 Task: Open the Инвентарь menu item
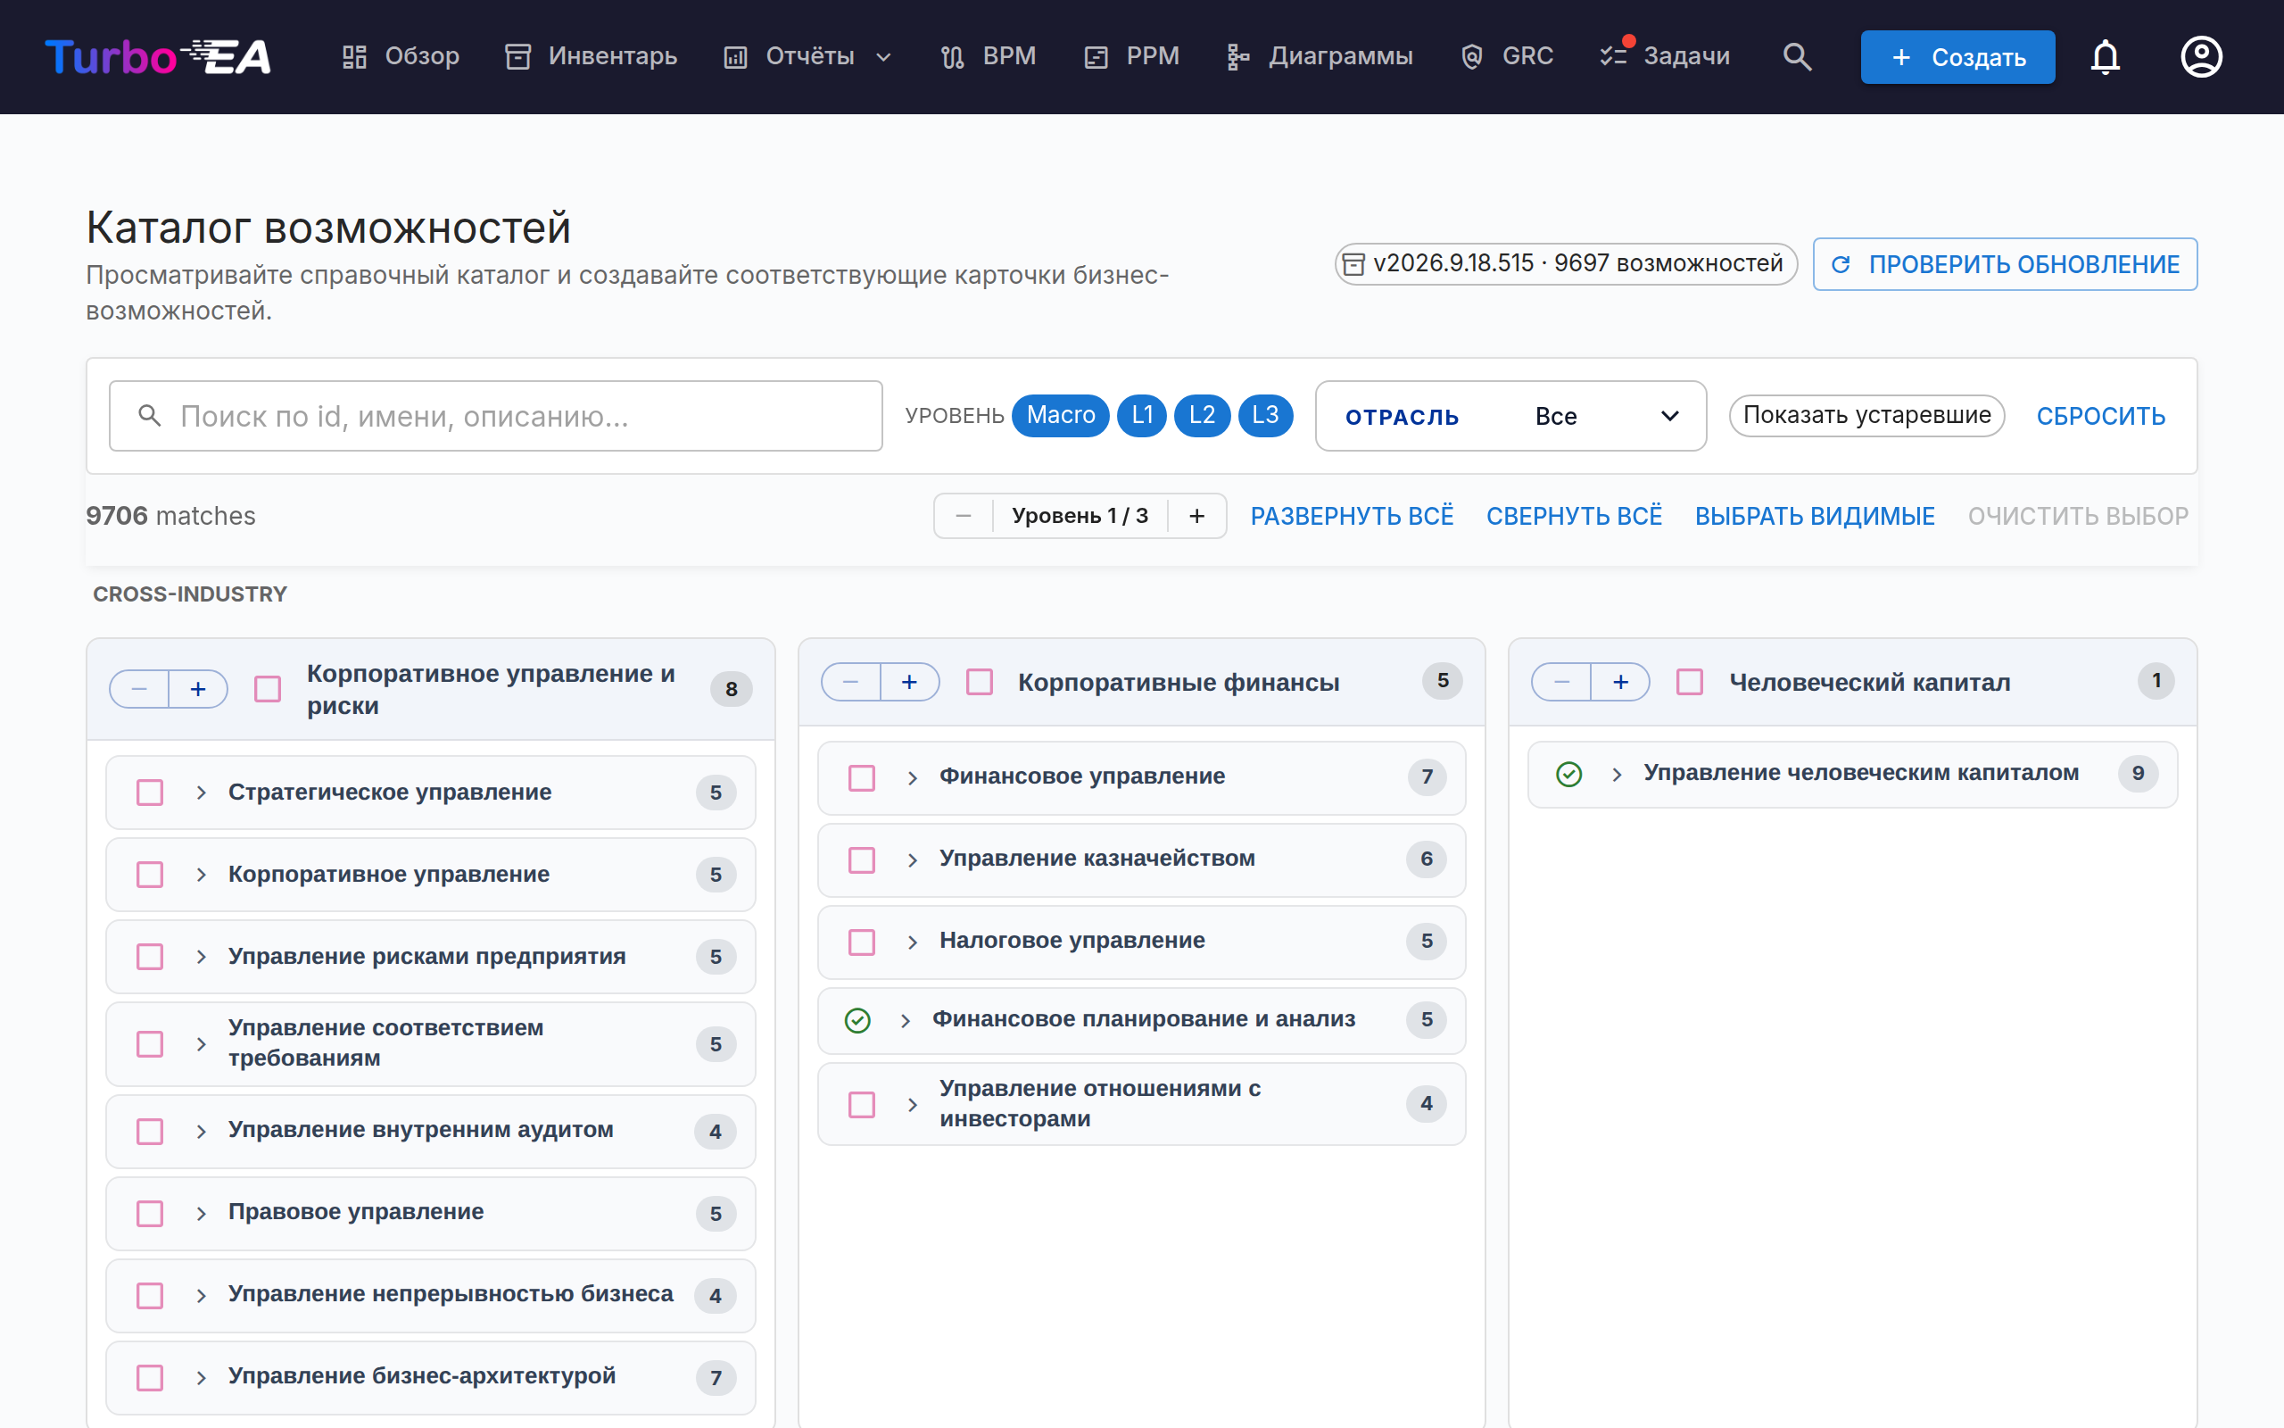(592, 56)
